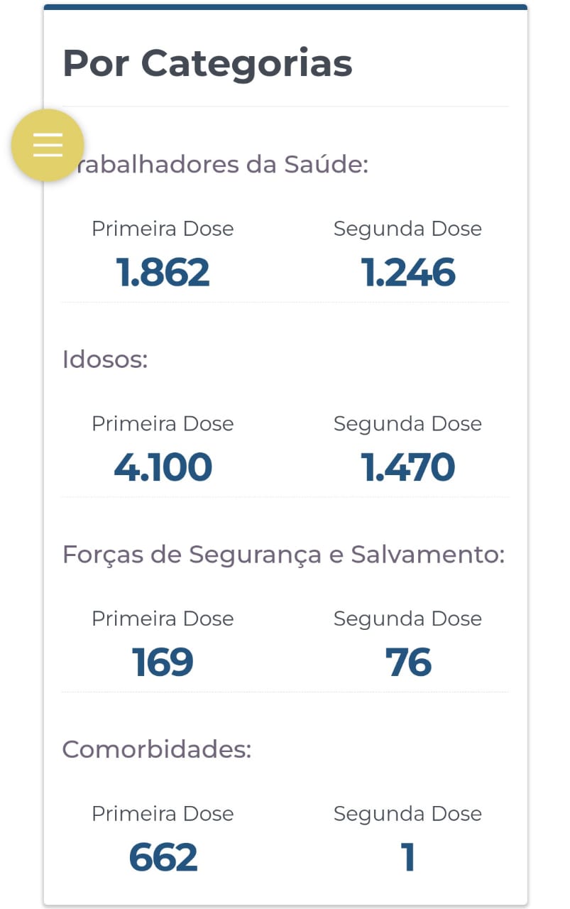Screen dimensions: 570x909
Task: Open the yellow hamburger menu button
Action: click(x=48, y=145)
